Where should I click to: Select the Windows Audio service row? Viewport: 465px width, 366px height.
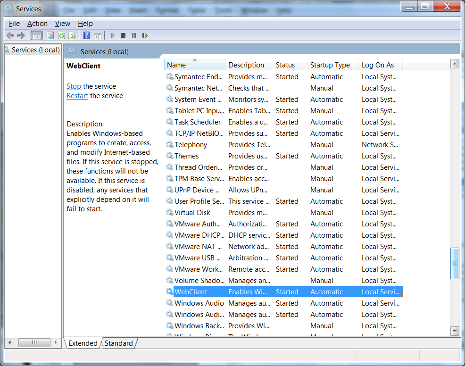coord(199,303)
